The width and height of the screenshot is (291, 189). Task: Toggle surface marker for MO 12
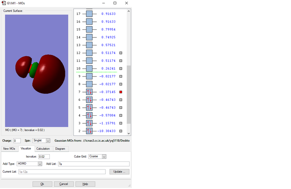(x=121, y=53)
